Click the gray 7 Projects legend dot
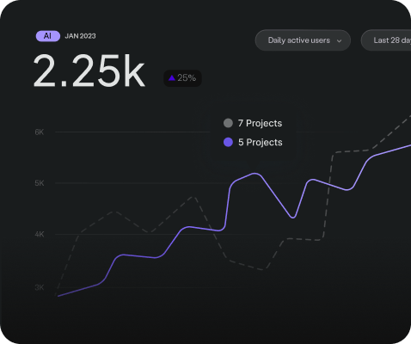This screenshot has width=411, height=344. [228, 123]
